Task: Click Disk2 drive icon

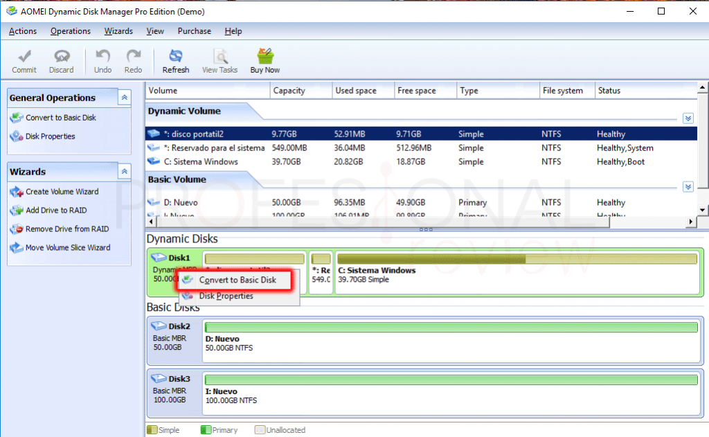Action: click(x=159, y=325)
